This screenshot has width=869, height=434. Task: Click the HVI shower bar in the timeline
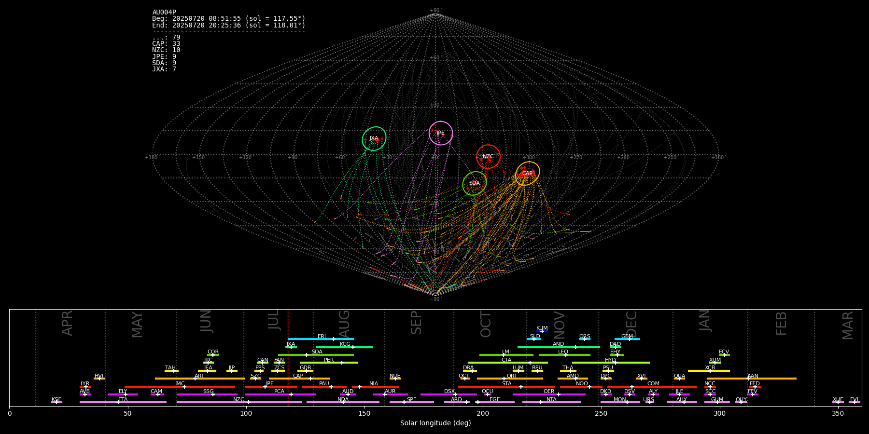point(99,378)
